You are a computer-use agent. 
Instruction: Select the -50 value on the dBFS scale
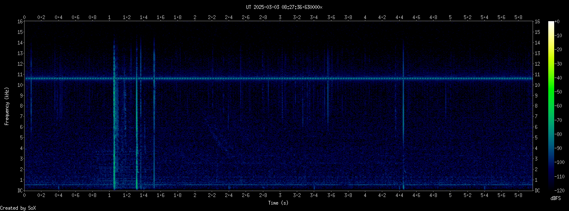point(559,92)
